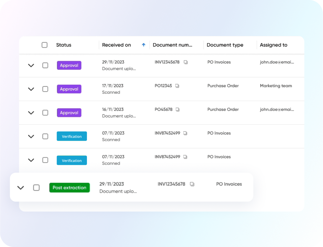Click the Approval badge in the PO45678 row
The height and width of the screenshot is (247, 323).
pos(69,113)
